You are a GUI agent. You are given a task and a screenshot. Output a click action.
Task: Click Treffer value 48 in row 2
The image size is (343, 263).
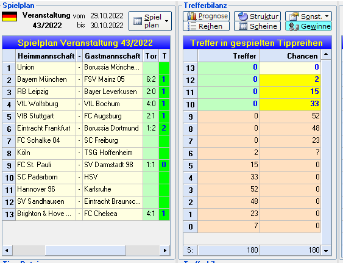(228, 203)
